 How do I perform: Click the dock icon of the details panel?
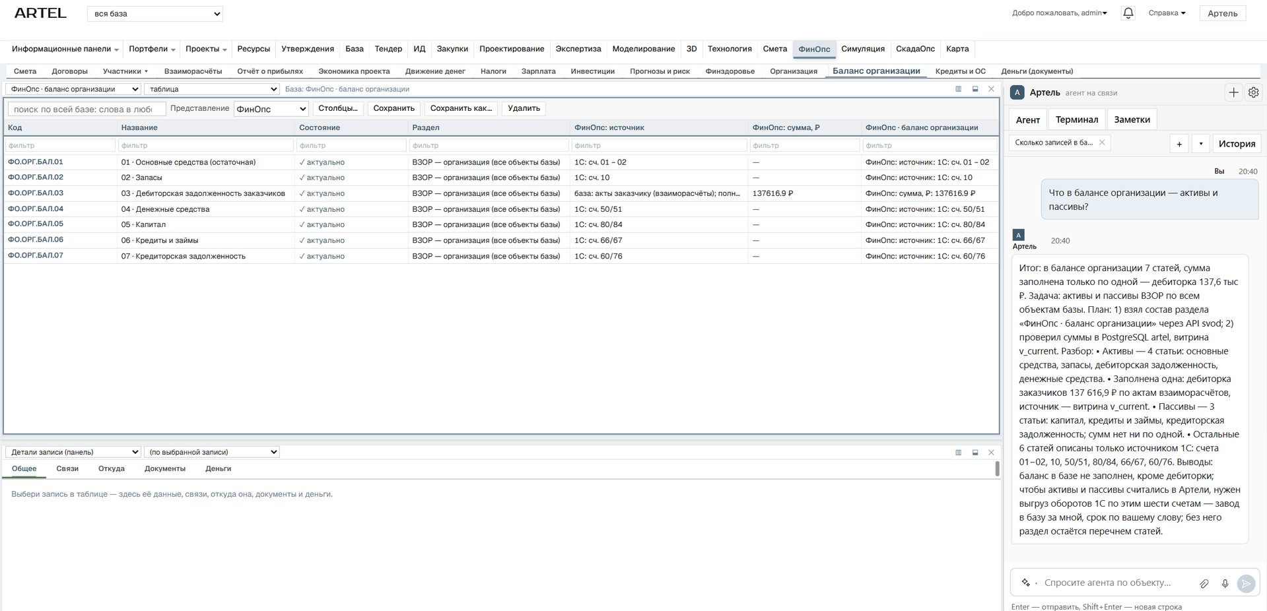point(975,453)
